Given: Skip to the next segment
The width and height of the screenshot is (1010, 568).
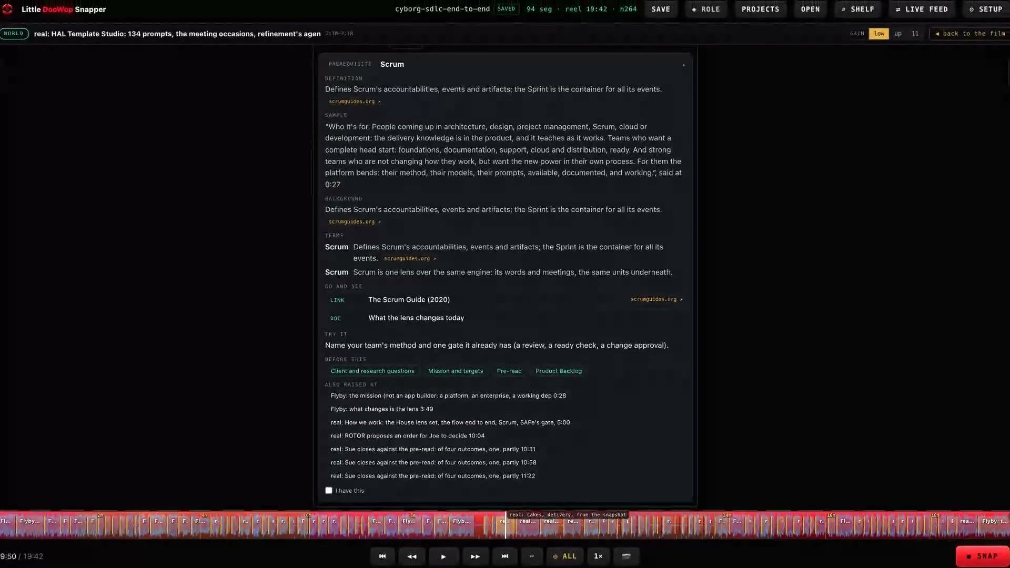Looking at the screenshot, I should 504,556.
